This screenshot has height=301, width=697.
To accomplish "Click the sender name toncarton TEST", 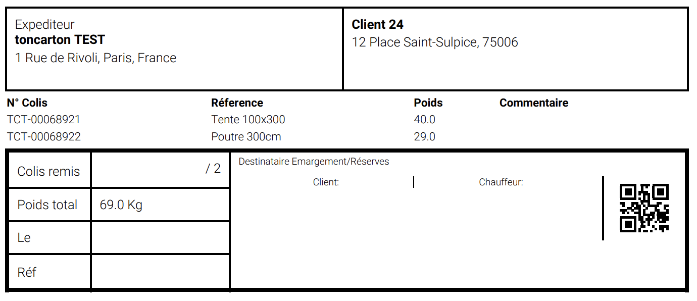I will coord(60,40).
